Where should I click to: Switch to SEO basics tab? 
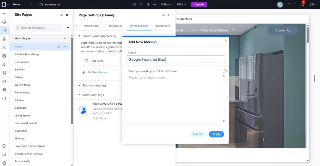click(115, 26)
